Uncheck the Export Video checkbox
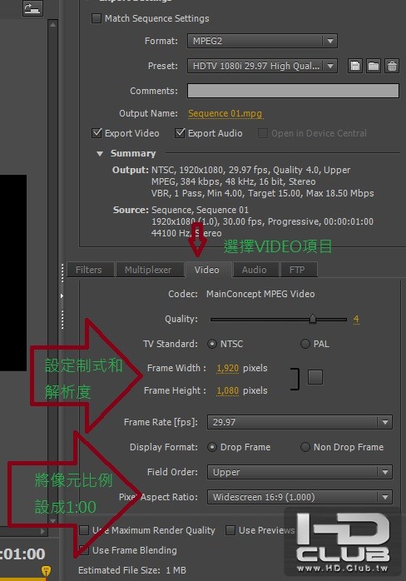 pyautogui.click(x=97, y=133)
